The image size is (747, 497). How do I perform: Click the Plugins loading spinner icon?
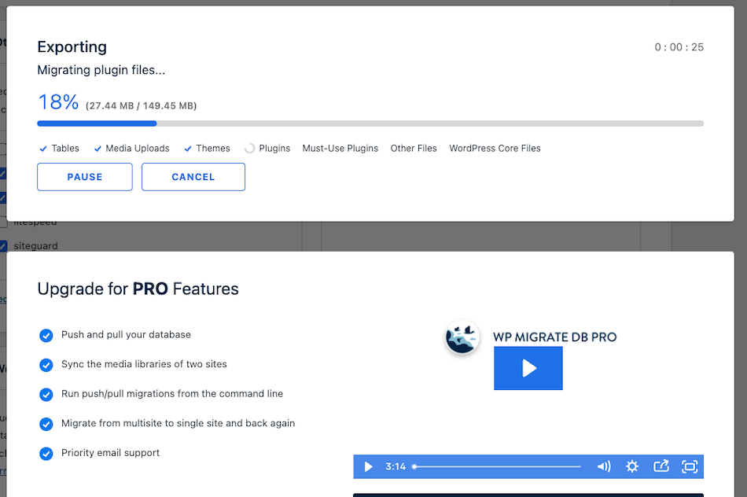click(x=249, y=148)
